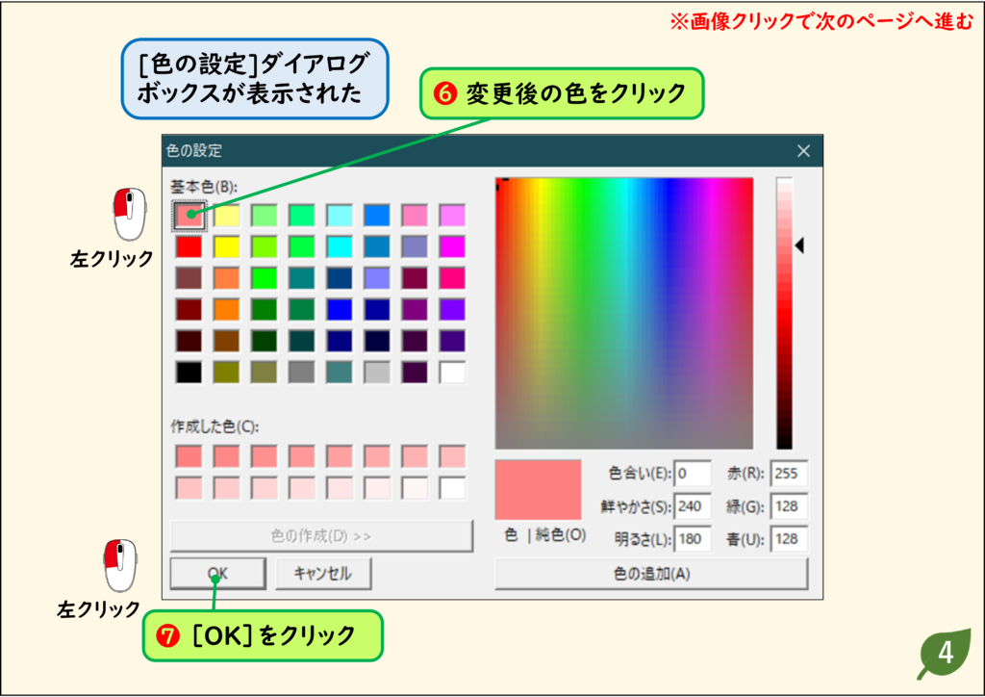The height and width of the screenshot is (697, 985).
Task: Click the 作成した色(C): label
Action: [x=215, y=426]
